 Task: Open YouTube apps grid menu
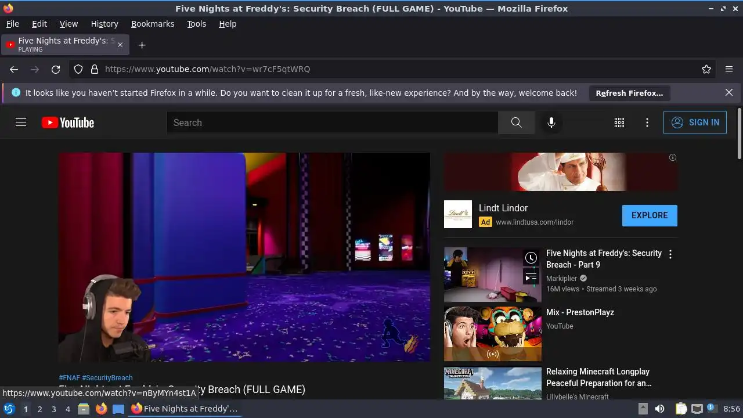point(619,122)
